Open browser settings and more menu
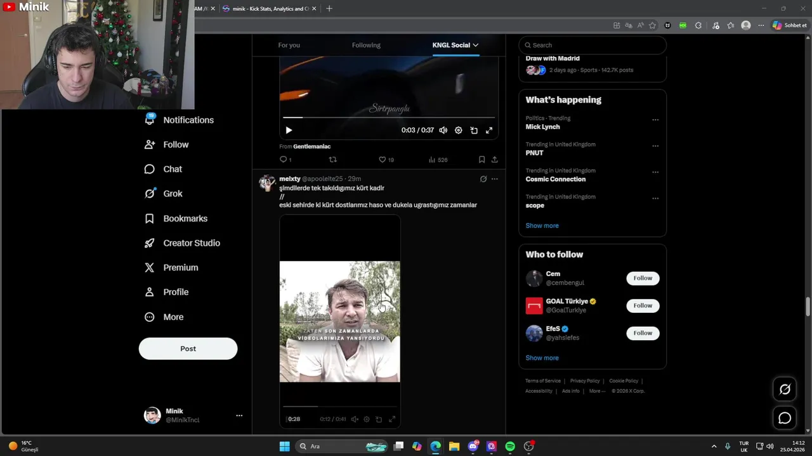Screen dimensions: 812x456 [761, 25]
